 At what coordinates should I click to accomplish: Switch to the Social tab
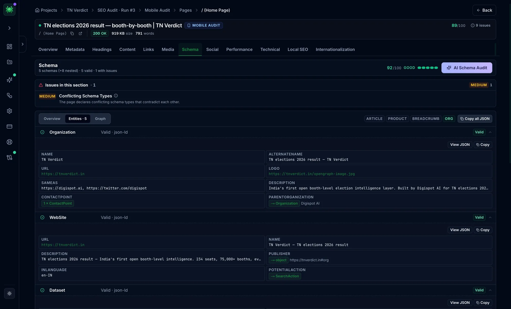coord(212,49)
